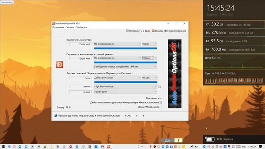Click the Dropbox tray icon

pos(229,147)
